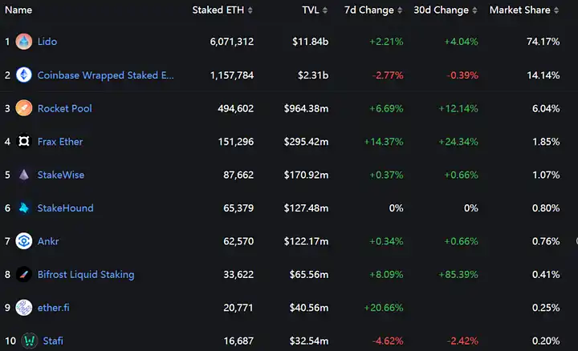Open the Lido protocol link
This screenshot has width=578, height=351.
pyautogui.click(x=47, y=42)
